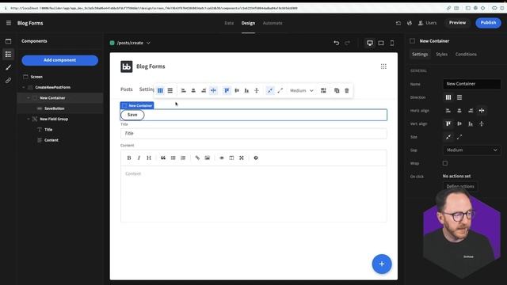Click the grid layout icon in floating toolbar
The image size is (507, 285).
323,90
